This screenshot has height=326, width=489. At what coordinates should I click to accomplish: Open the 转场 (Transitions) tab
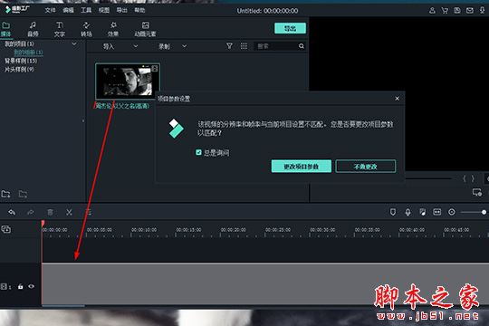[x=86, y=29]
